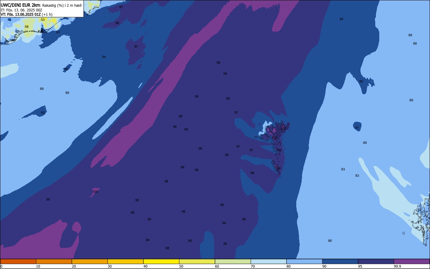Click the map value "86" on the map
This screenshot has height=269, width=430.
330,241
